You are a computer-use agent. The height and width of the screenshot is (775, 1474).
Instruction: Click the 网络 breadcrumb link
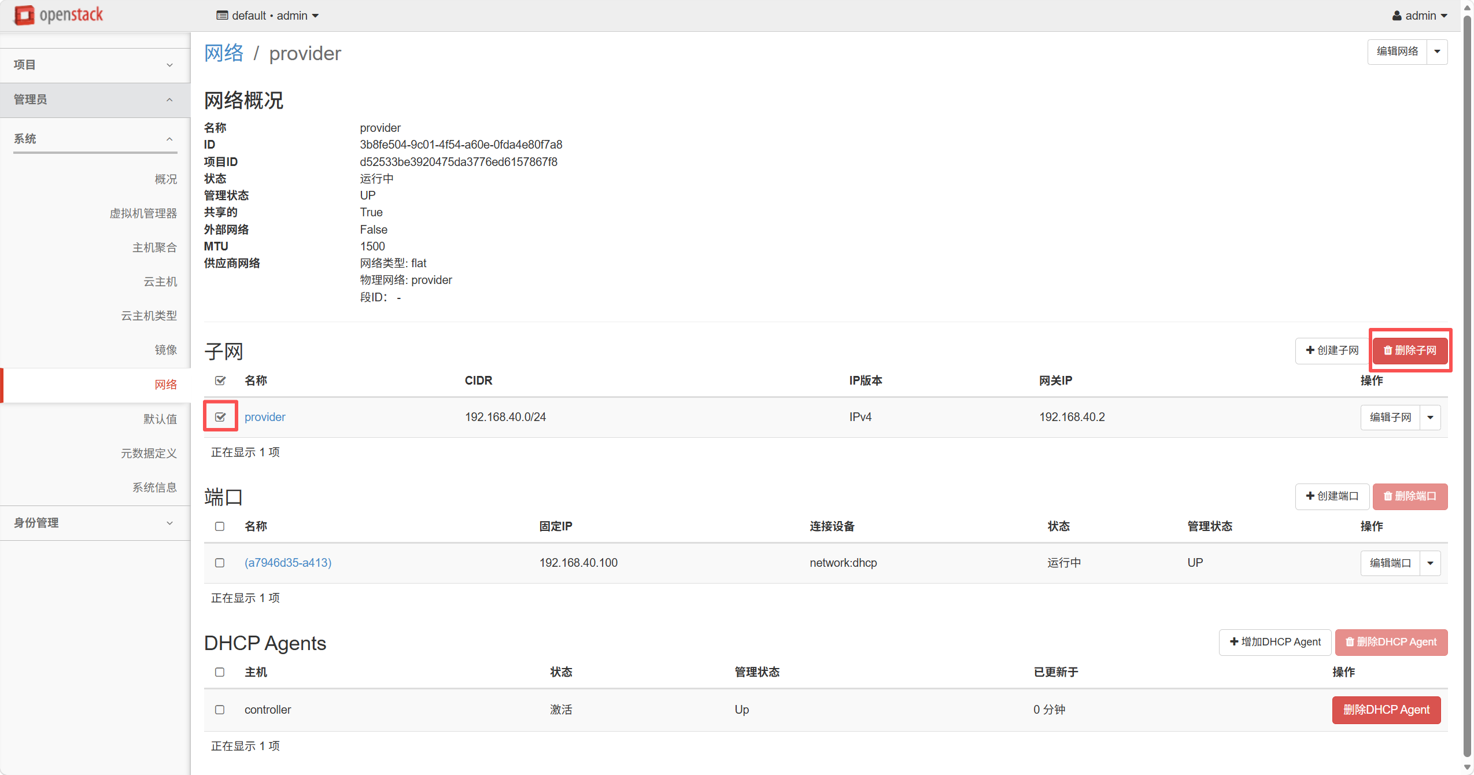click(224, 53)
